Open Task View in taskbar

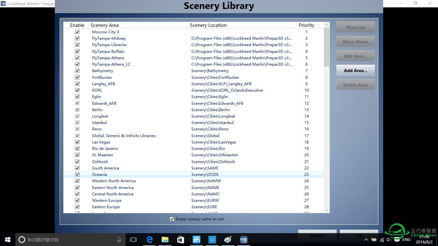point(133,240)
